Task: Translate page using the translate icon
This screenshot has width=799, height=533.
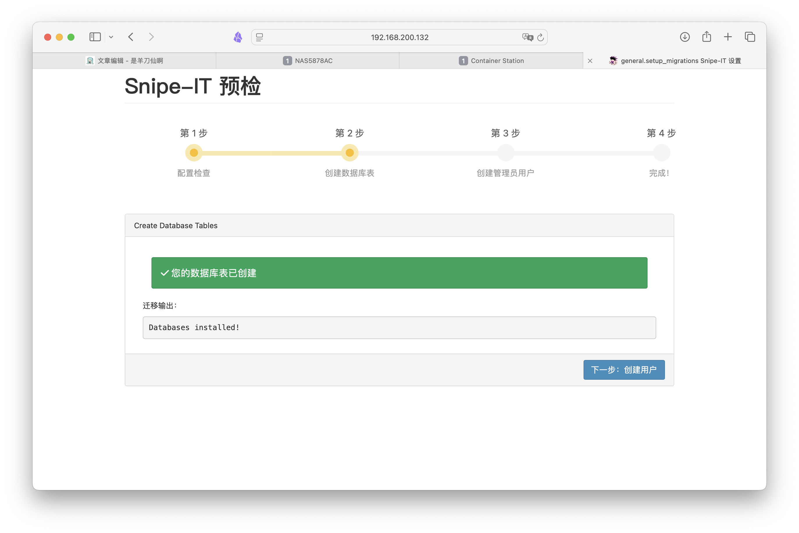Action: coord(527,37)
